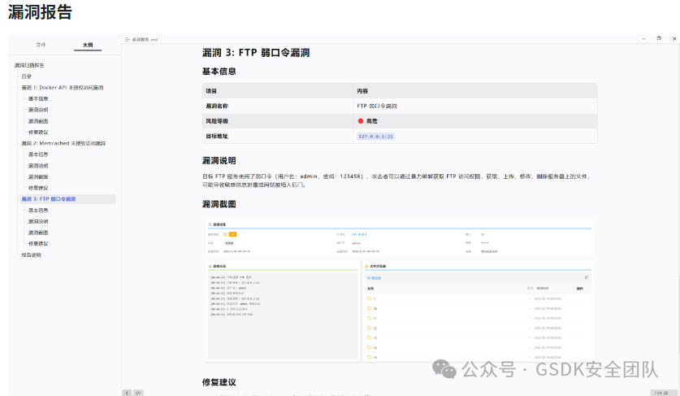Collapse the sidebar with the bottom-left arrow icon

(x=127, y=393)
